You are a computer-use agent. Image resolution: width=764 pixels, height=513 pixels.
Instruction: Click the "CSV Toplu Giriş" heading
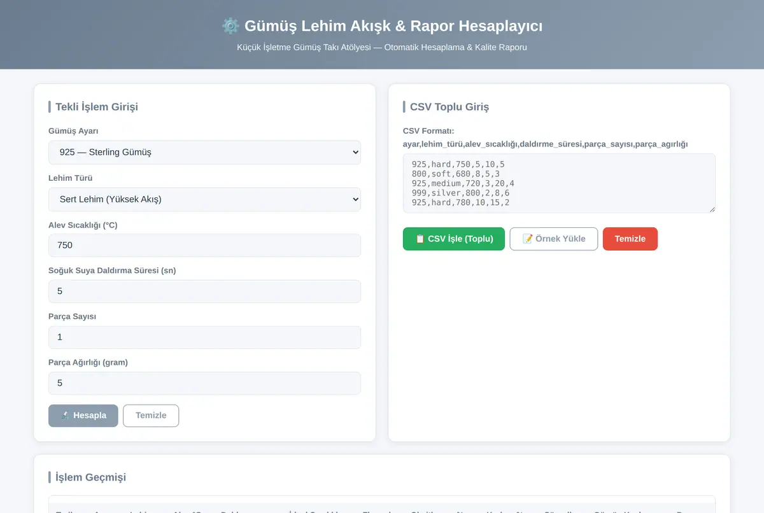point(449,106)
